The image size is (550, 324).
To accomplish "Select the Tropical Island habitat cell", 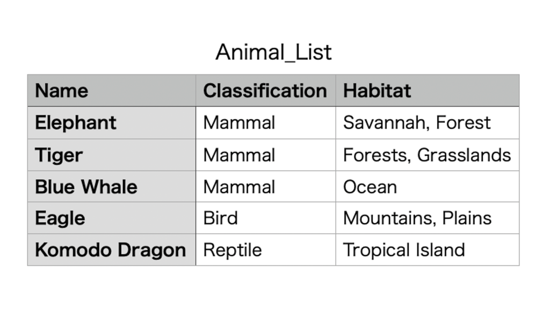I will 404,250.
